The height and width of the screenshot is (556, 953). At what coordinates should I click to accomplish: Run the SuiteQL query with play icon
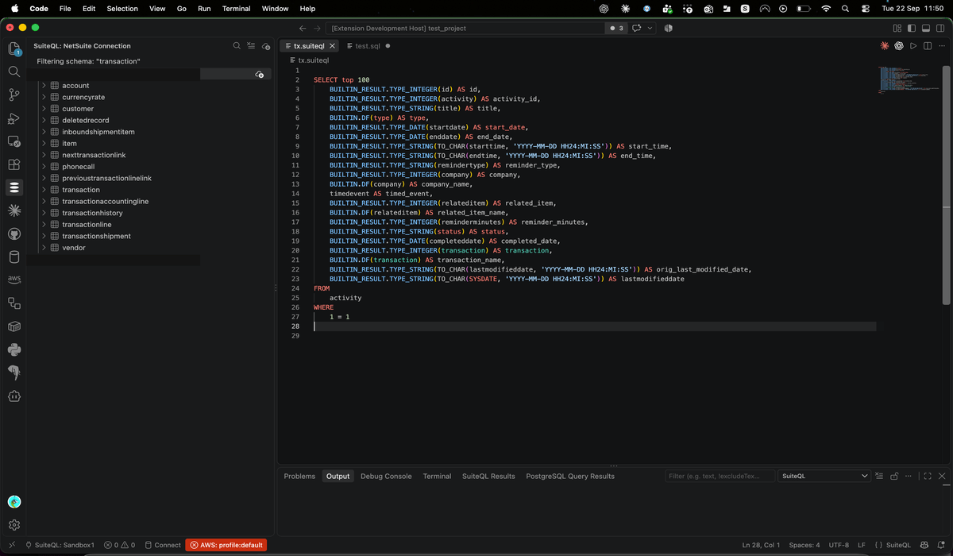pos(913,46)
